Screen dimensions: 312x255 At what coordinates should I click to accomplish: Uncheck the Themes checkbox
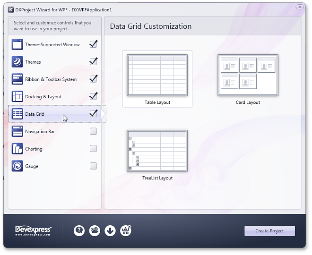(93, 61)
